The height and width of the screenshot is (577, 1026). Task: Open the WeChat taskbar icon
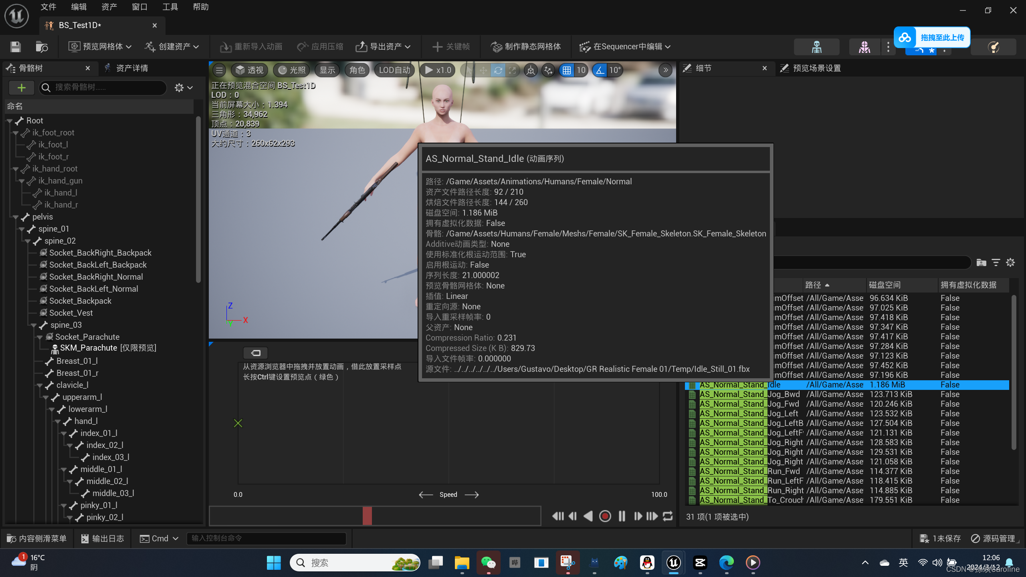[x=488, y=563]
